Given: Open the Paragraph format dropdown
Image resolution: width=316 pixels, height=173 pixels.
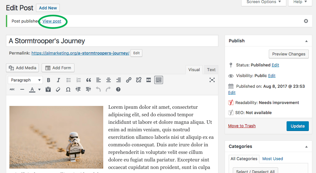Looking at the screenshot, I should pos(25,80).
